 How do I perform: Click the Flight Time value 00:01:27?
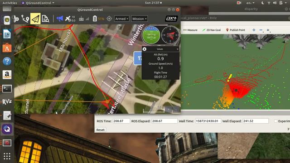(x=160, y=77)
